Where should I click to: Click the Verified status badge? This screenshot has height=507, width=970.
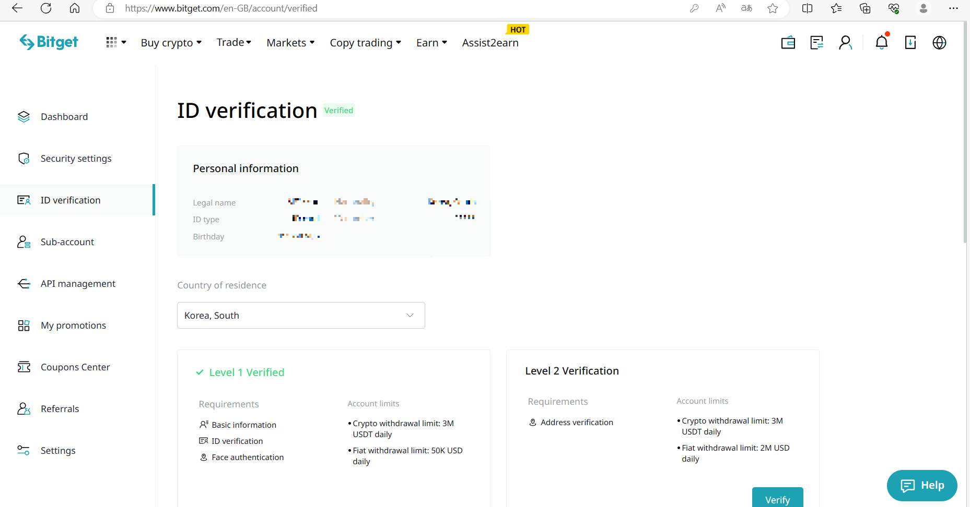pos(338,110)
